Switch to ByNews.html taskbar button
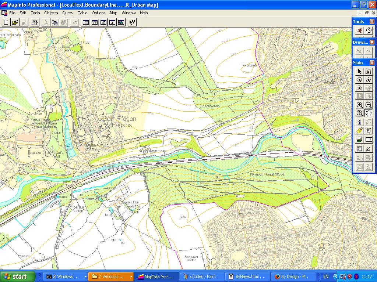This screenshot has width=377, height=282. [247, 277]
